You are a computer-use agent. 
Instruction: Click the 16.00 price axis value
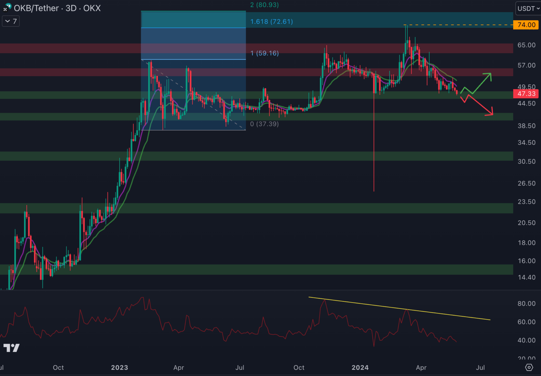(x=526, y=261)
